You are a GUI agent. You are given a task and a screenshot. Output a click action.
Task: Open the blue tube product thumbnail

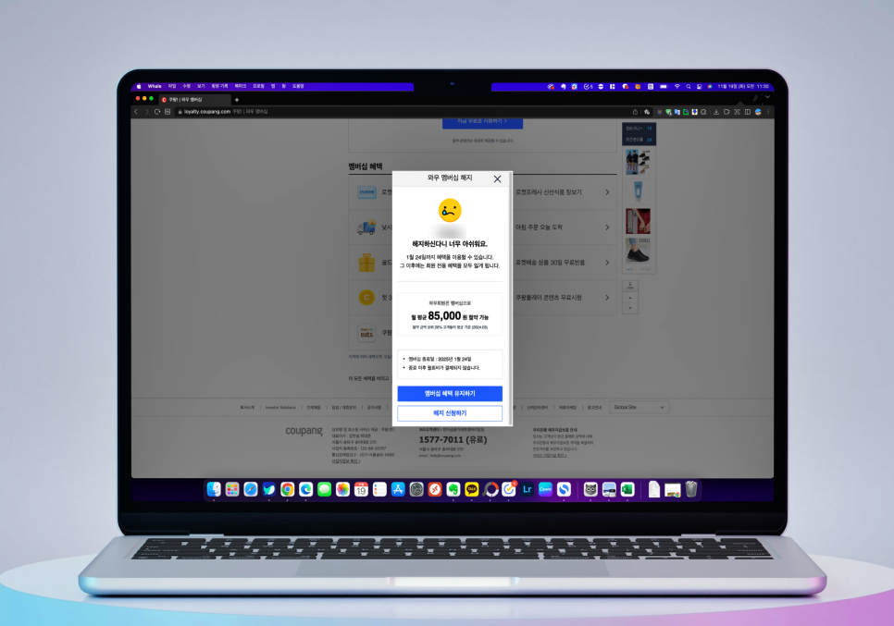638,191
